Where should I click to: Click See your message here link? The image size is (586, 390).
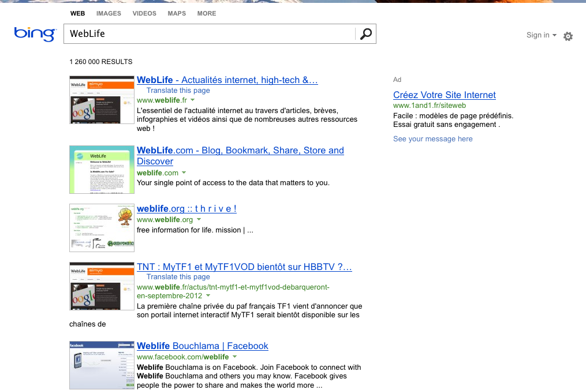pyautogui.click(x=433, y=139)
